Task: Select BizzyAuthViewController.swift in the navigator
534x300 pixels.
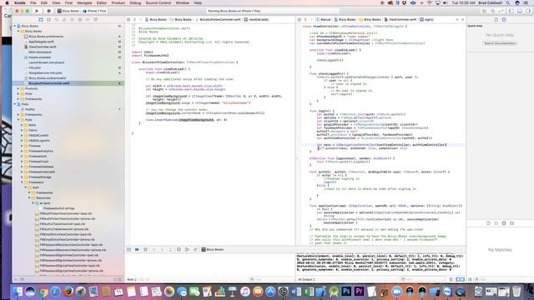Action: pyautogui.click(x=49, y=83)
